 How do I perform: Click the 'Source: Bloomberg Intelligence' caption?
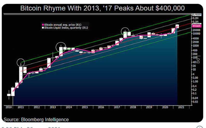click(36, 120)
